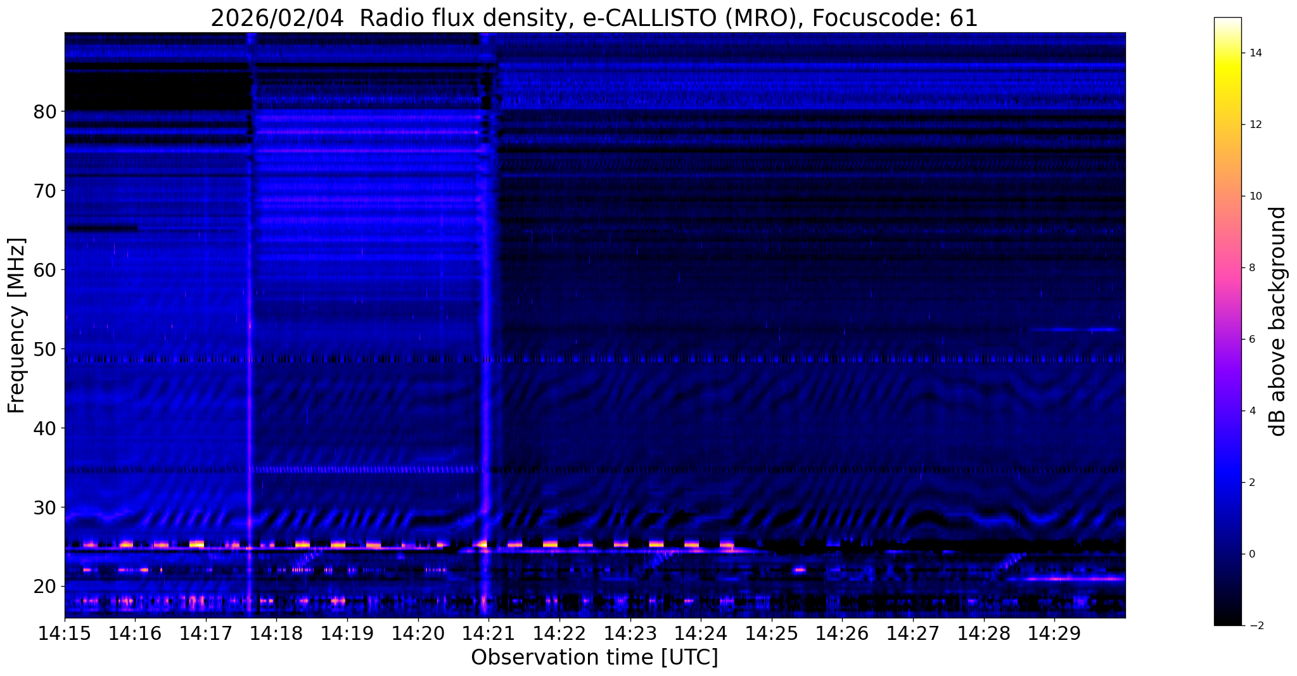Click the 14:24 time tick label
This screenshot has height=676, width=1297.
pyautogui.click(x=701, y=634)
